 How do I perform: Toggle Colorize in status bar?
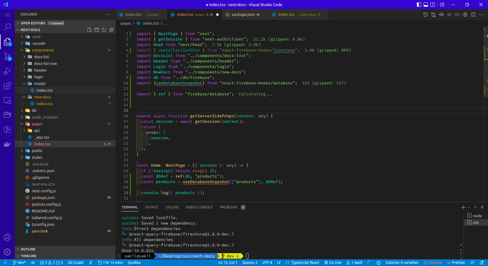point(433,263)
